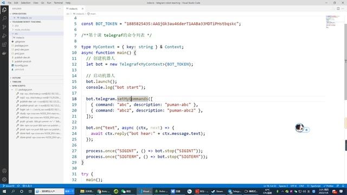The image size is (347, 195).
Task: Open the Terminal menu
Action: (59, 3)
